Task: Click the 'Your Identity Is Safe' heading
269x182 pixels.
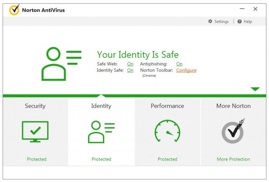Action: [x=138, y=54]
